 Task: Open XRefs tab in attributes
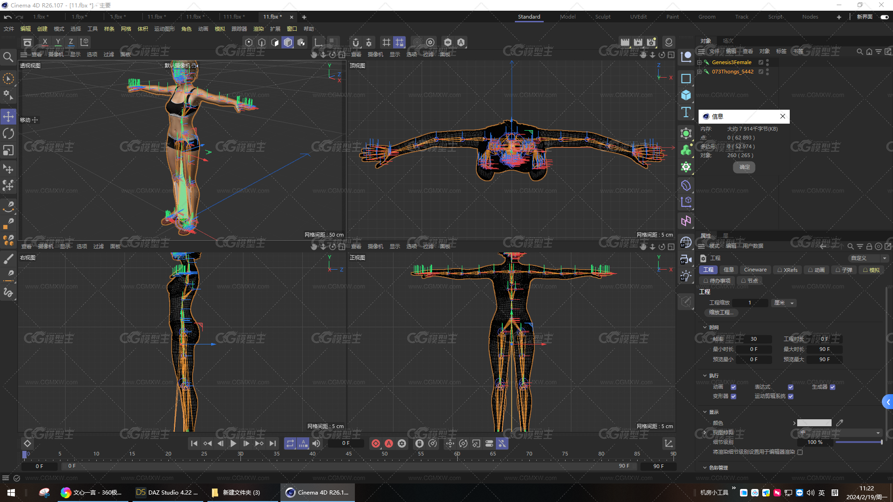787,270
